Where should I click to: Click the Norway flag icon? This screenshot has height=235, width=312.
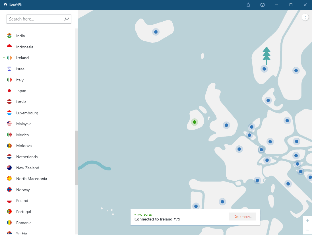pos(9,190)
